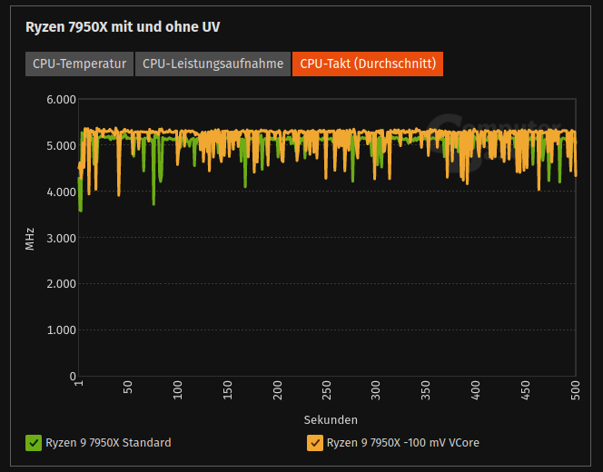Screen dimensions: 603x472
Task: Click the chart title Ryzen 7950X mit und ohne UV
Action: [123, 27]
